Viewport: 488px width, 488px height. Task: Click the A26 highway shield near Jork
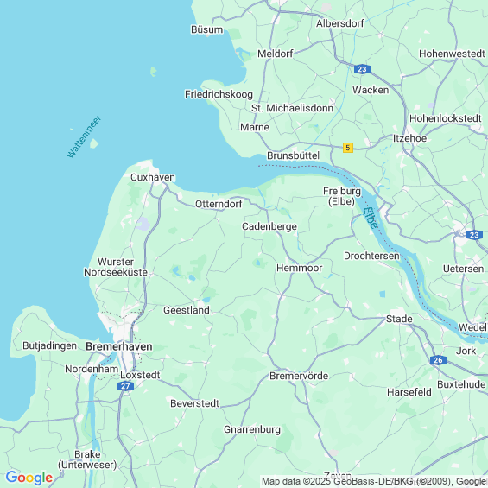click(438, 360)
